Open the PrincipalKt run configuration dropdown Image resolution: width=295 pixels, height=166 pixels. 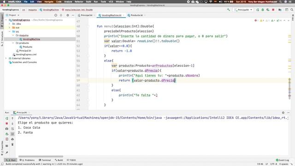(x=243, y=10)
